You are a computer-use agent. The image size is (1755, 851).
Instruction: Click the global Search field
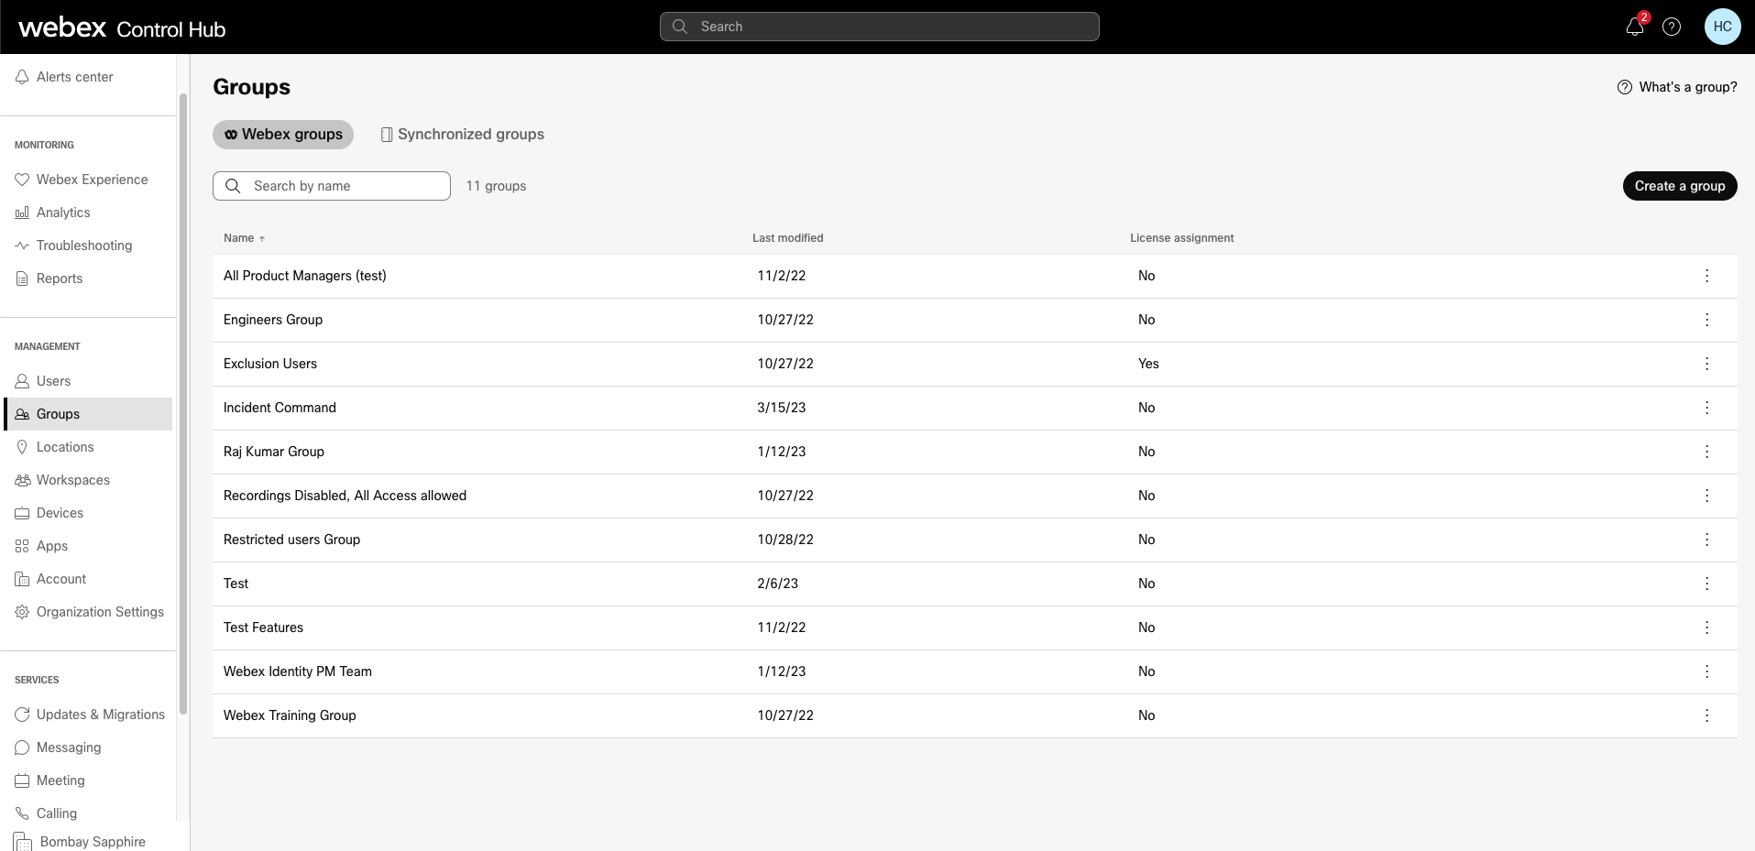[880, 27]
